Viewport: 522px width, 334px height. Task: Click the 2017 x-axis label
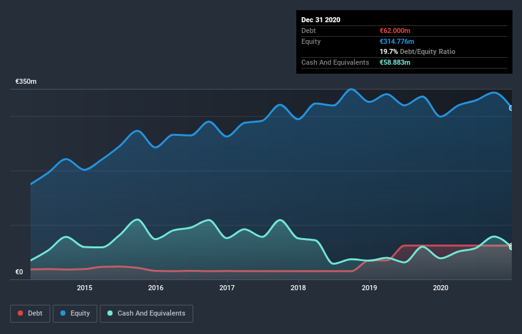(227, 288)
